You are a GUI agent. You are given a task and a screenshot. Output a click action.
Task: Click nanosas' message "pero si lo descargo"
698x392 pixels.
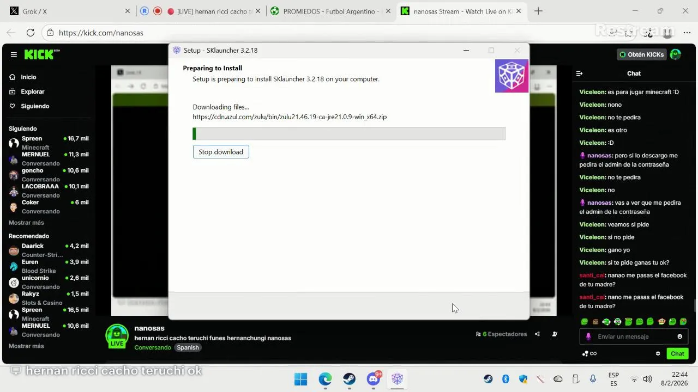point(628,160)
